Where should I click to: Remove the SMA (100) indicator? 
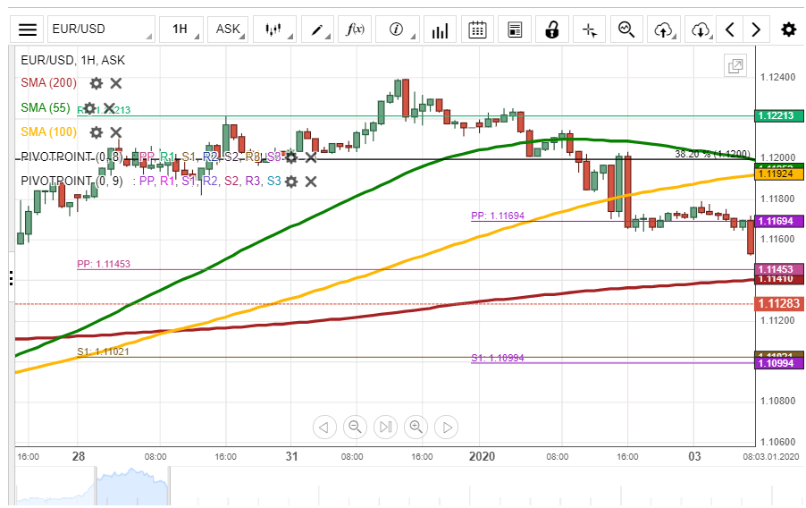click(116, 132)
